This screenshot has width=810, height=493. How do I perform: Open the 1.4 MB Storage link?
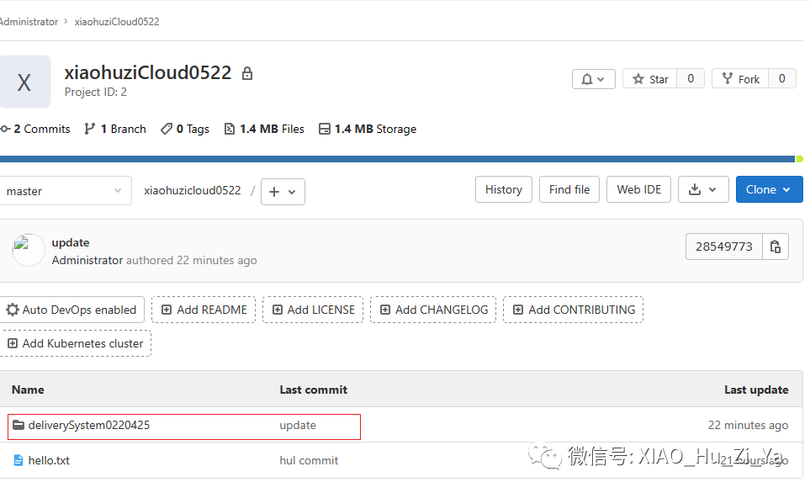coord(368,130)
